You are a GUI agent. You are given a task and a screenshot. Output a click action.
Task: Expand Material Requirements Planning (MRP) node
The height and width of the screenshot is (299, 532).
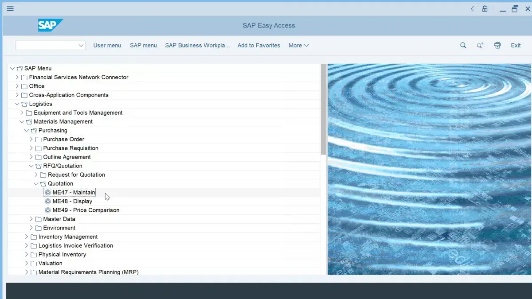27,272
